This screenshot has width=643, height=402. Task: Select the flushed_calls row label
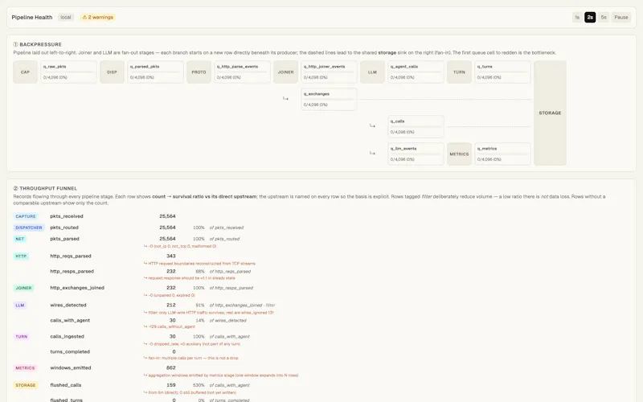click(x=66, y=385)
